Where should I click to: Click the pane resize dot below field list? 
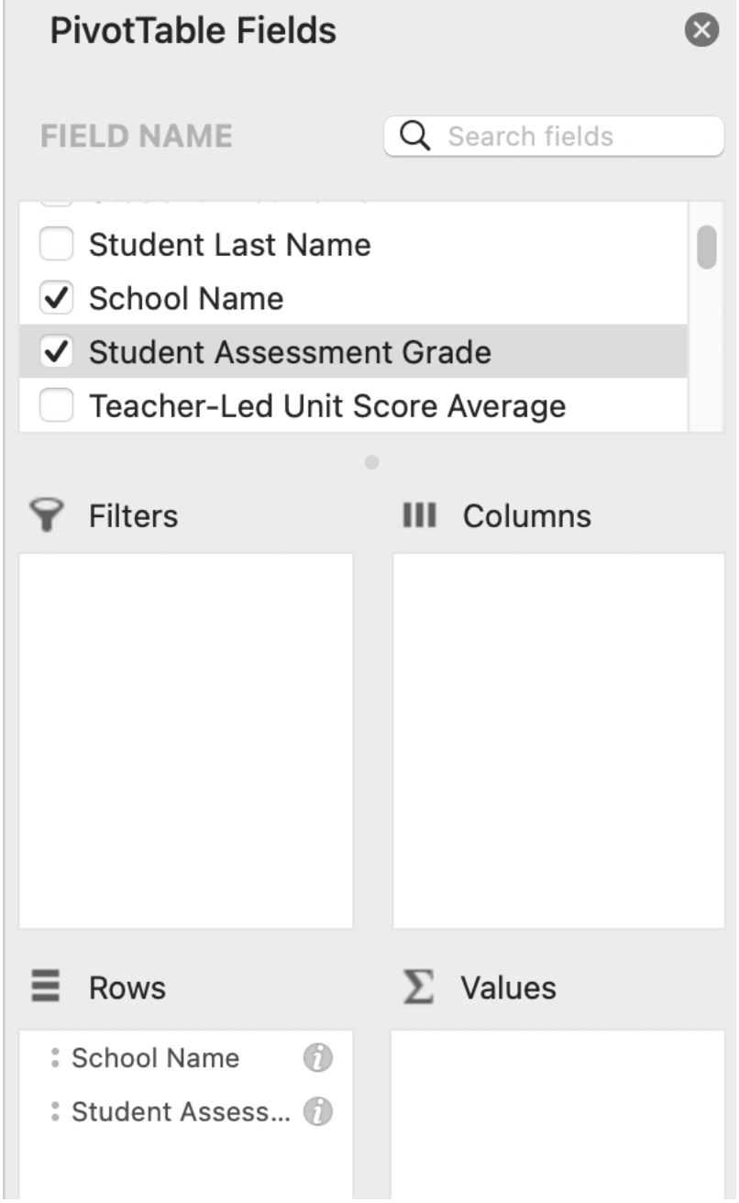(x=371, y=463)
